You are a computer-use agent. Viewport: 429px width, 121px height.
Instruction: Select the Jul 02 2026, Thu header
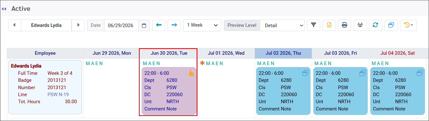point(283,53)
